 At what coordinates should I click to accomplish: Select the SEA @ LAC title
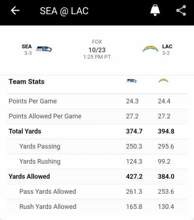click(64, 11)
